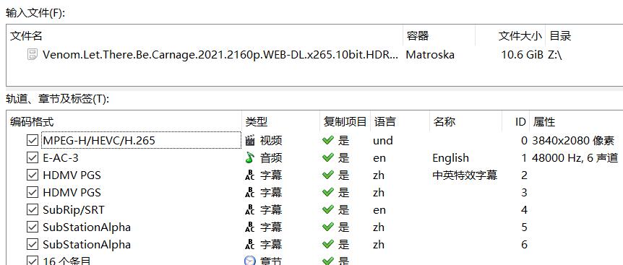
Task: Click the 48000 Hz, 6 声道 property cell
Action: 575,158
